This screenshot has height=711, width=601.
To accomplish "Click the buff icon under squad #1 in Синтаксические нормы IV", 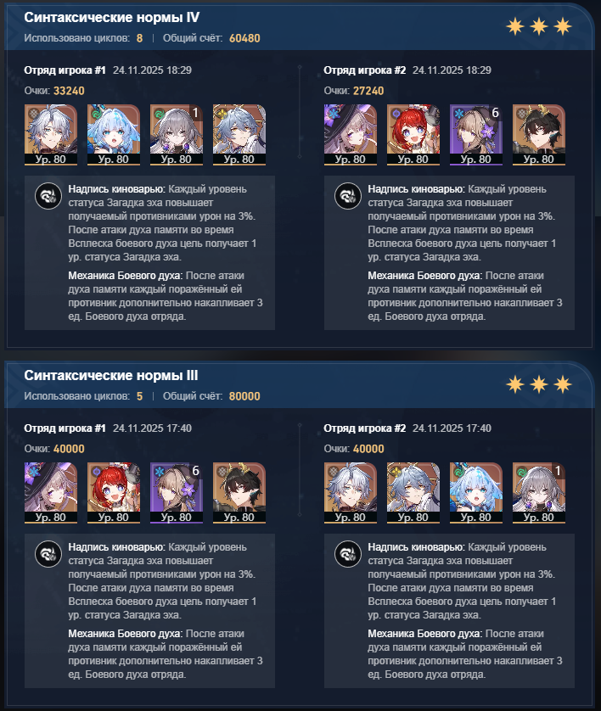I will (x=48, y=196).
